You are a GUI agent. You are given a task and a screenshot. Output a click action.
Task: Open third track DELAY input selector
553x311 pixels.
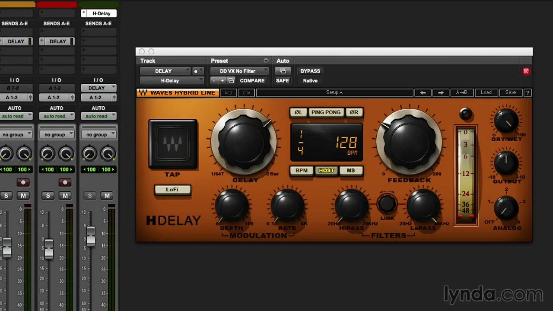coord(99,88)
